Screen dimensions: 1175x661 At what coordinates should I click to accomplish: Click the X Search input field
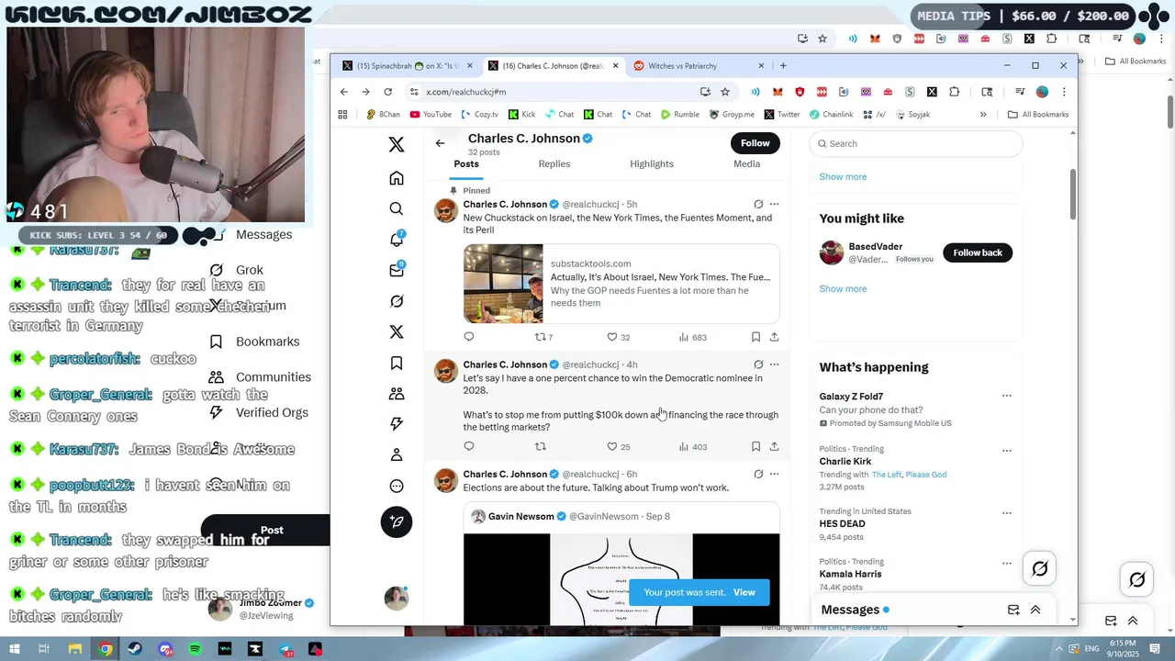[x=915, y=143]
